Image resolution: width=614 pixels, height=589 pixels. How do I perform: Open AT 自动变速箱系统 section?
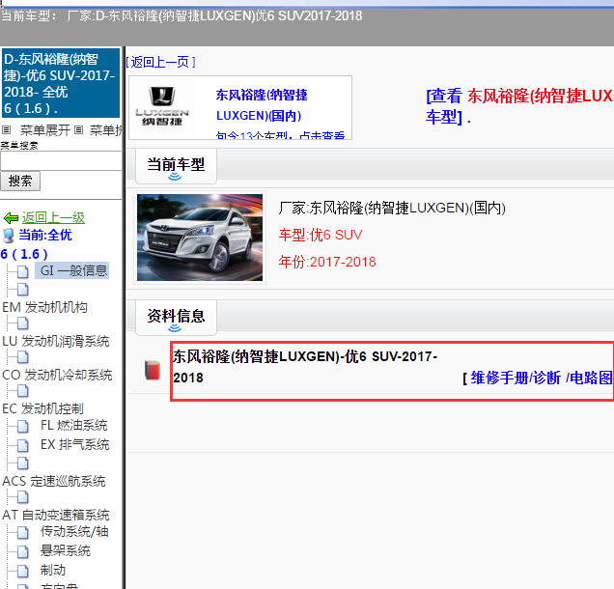pyautogui.click(x=56, y=515)
